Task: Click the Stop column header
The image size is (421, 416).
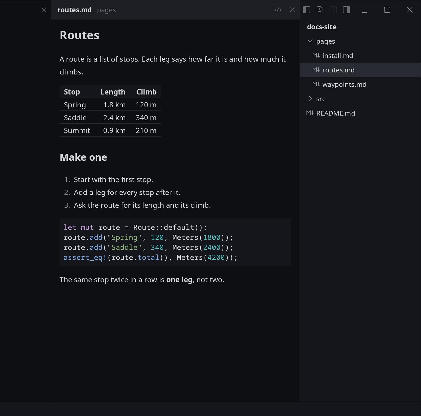Action: pyautogui.click(x=72, y=92)
